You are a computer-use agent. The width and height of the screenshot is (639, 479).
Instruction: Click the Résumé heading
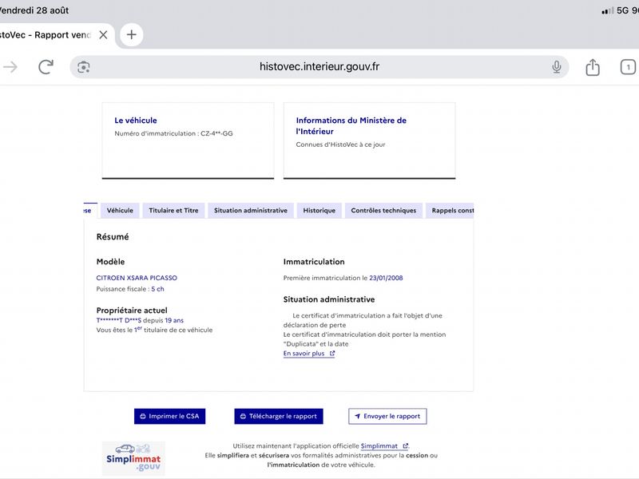coord(113,236)
